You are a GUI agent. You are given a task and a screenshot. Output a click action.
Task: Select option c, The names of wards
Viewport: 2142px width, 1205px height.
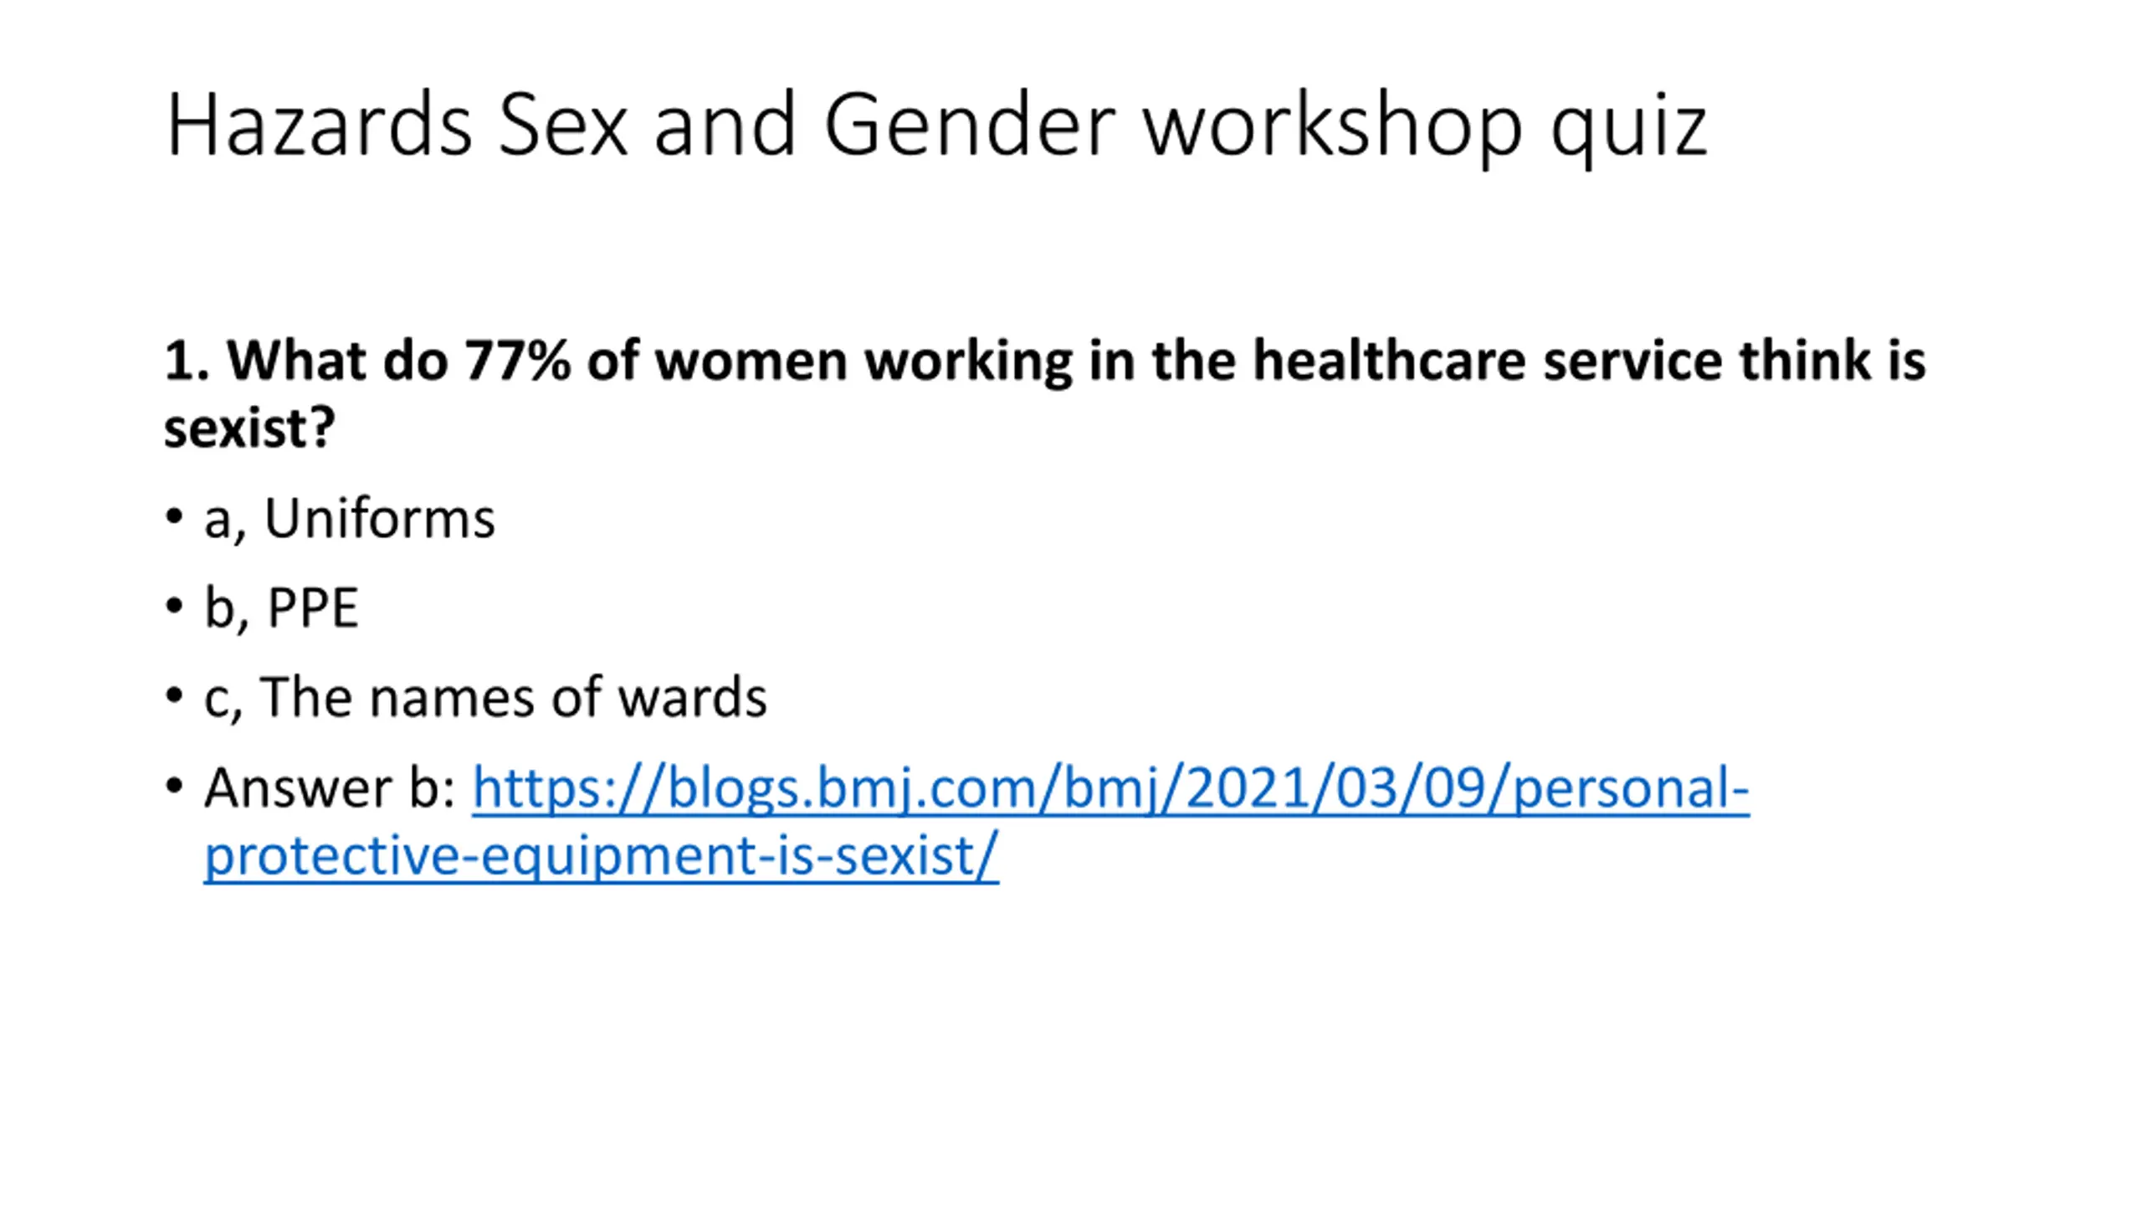click(x=485, y=697)
